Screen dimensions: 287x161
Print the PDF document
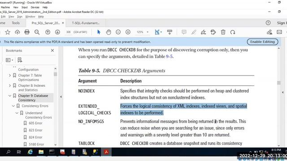pos(27,32)
